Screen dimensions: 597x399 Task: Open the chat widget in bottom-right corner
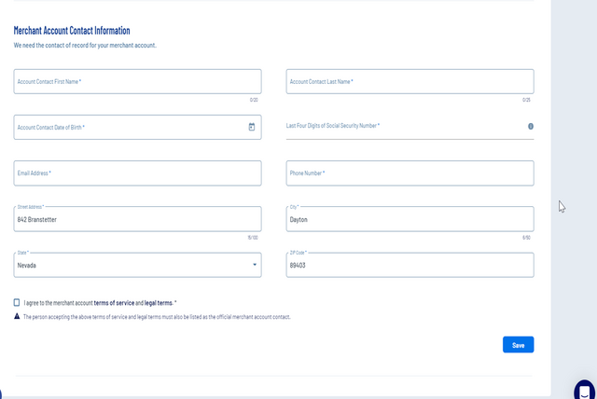[584, 389]
